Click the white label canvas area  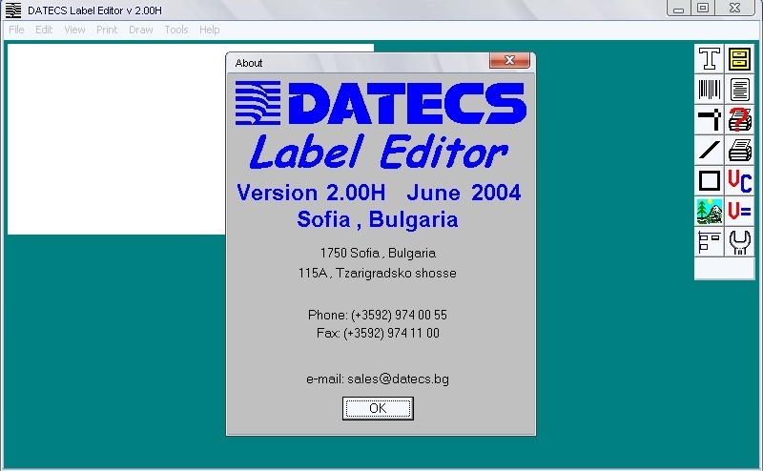116,139
